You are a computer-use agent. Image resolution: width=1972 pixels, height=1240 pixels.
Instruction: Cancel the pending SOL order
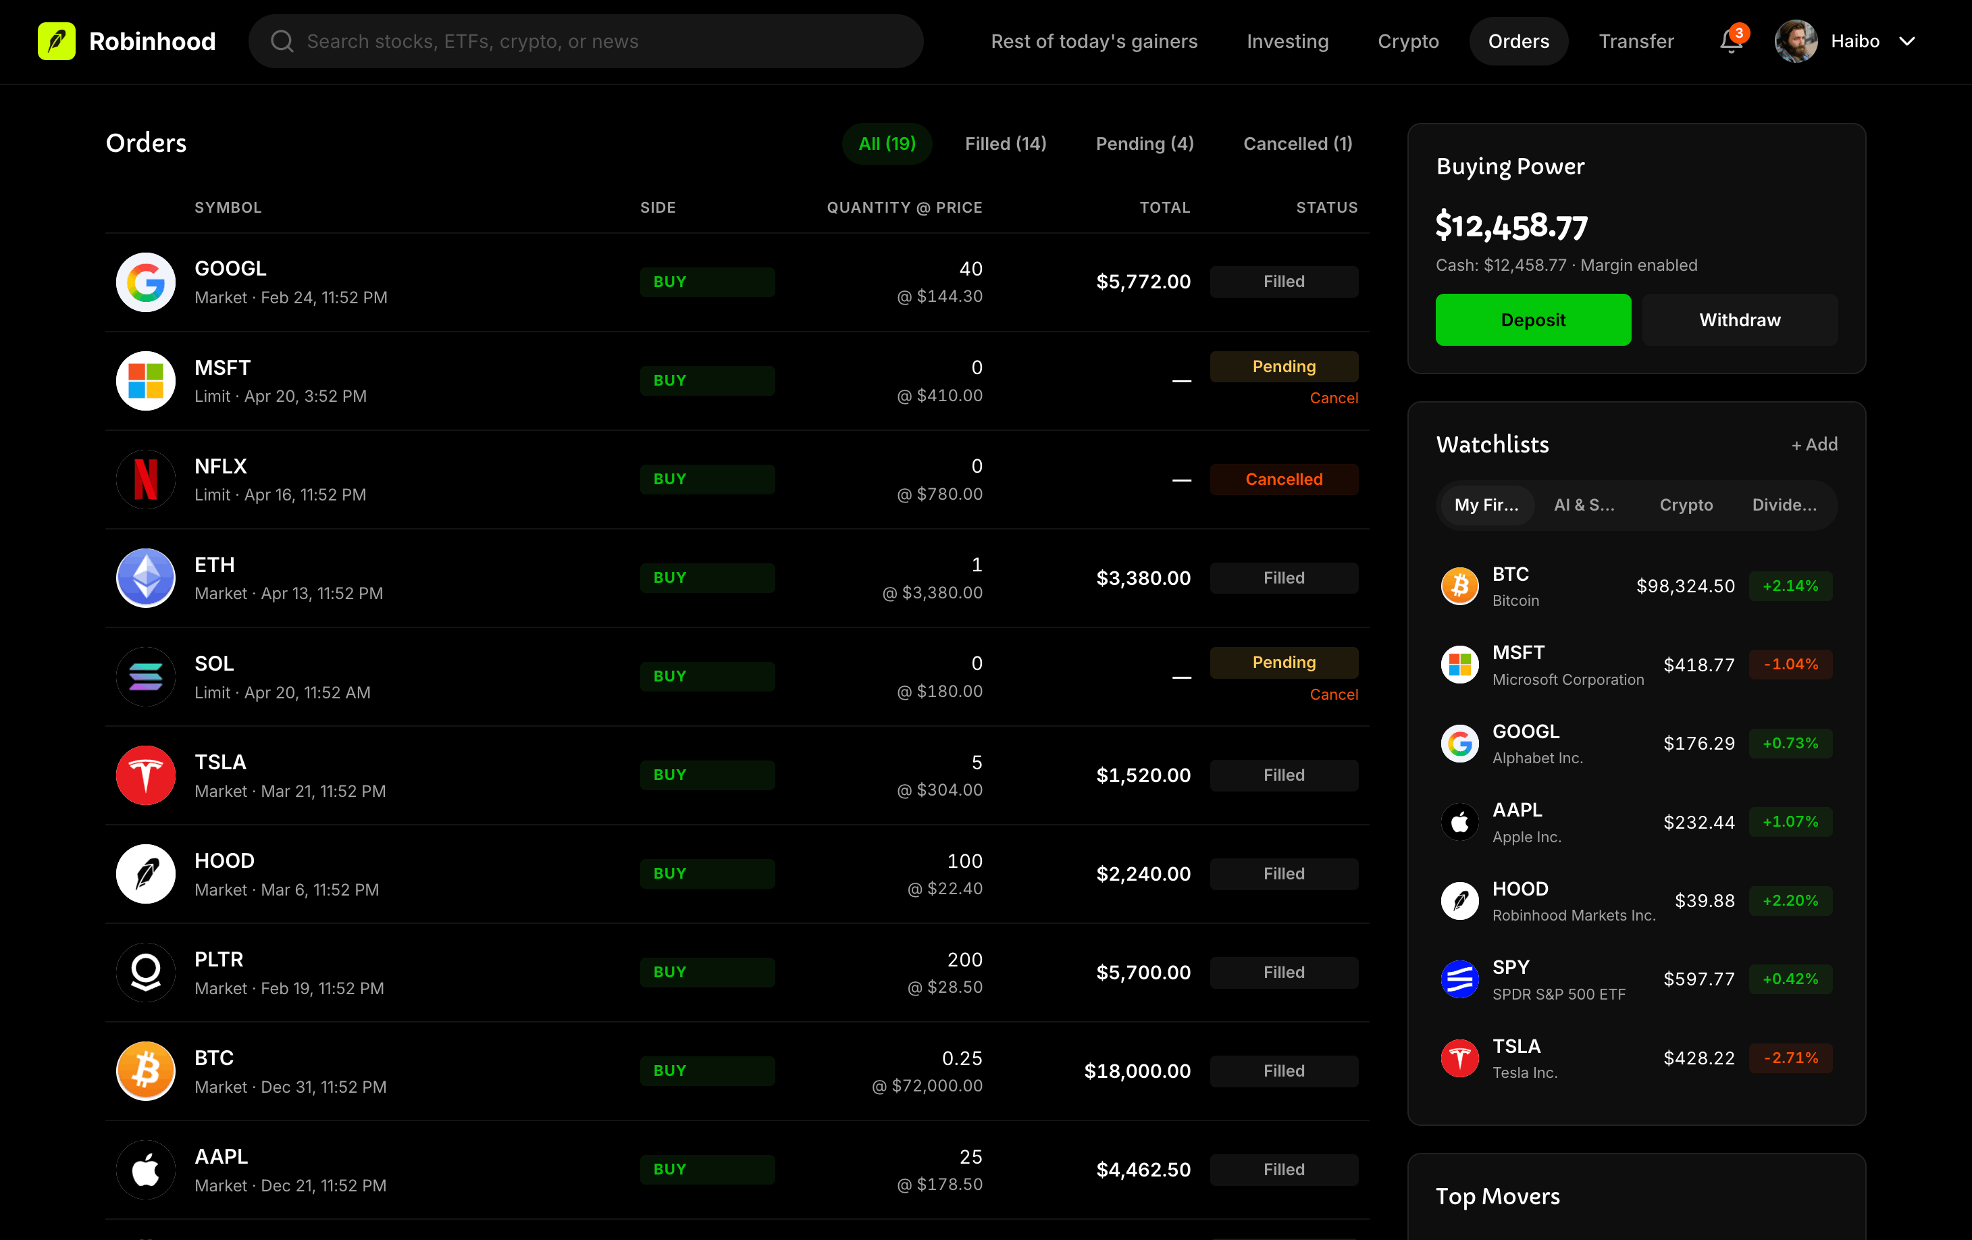[x=1333, y=694]
